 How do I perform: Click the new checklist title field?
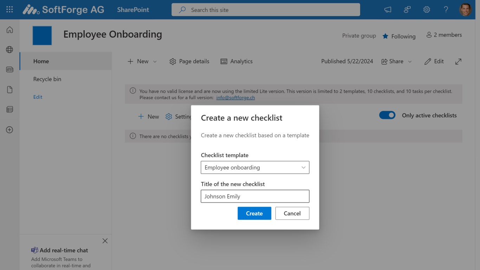255,196
